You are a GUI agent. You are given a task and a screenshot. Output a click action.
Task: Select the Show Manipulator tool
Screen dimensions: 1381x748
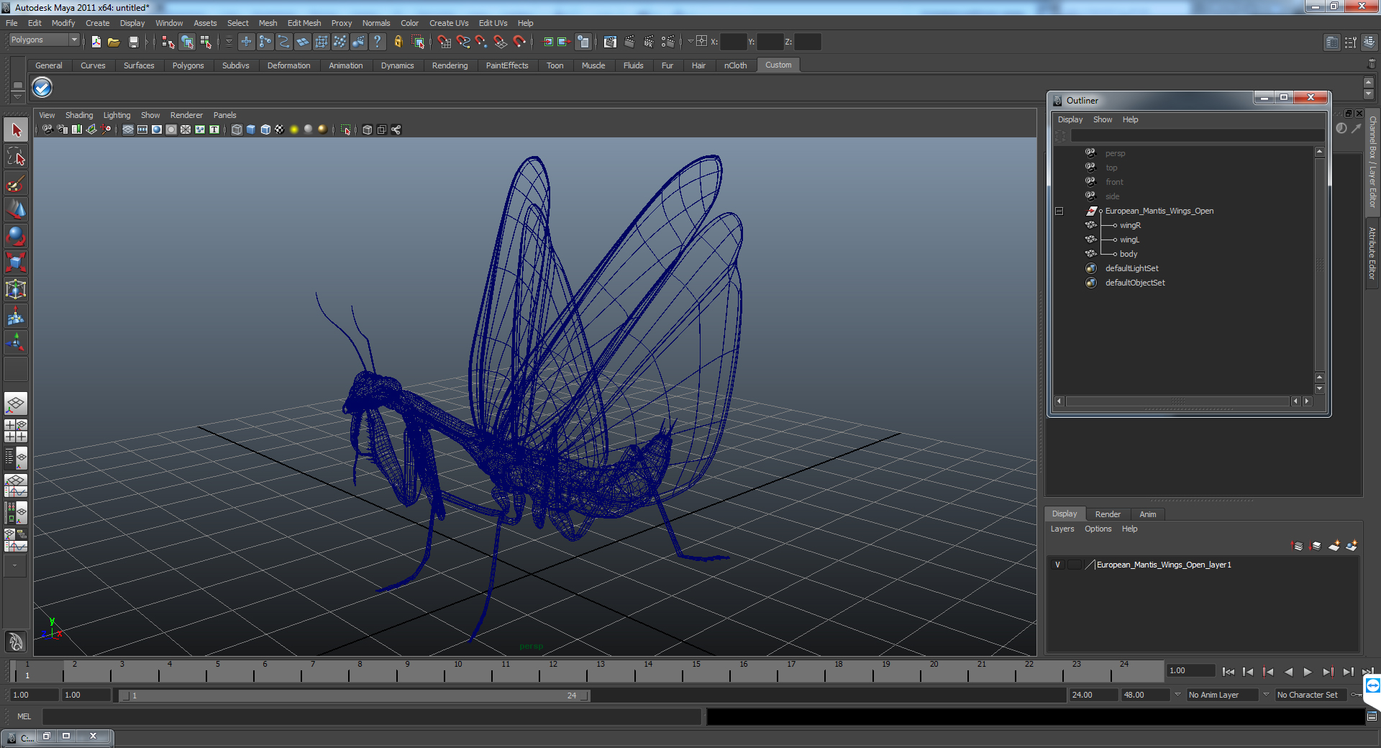16,343
